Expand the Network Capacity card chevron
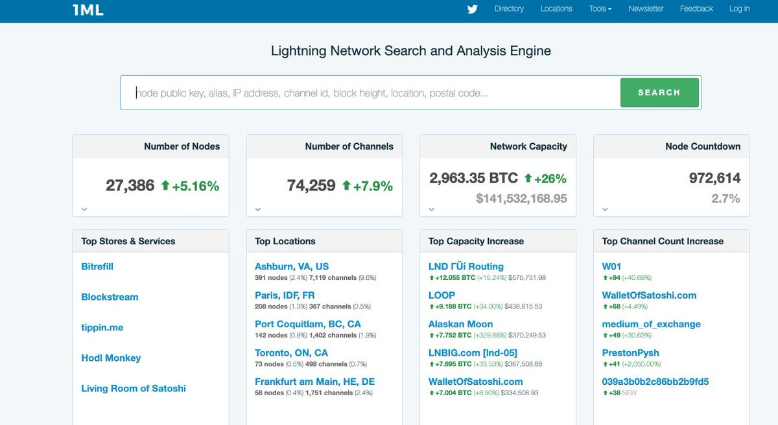 click(432, 209)
